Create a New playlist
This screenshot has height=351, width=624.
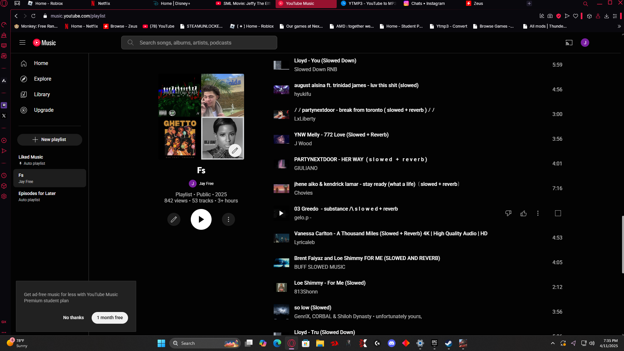(50, 140)
